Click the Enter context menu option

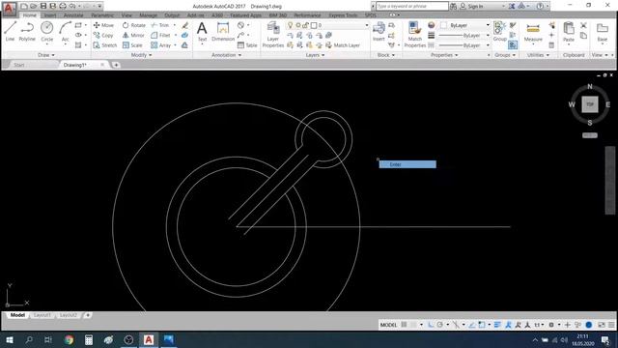[407, 164]
